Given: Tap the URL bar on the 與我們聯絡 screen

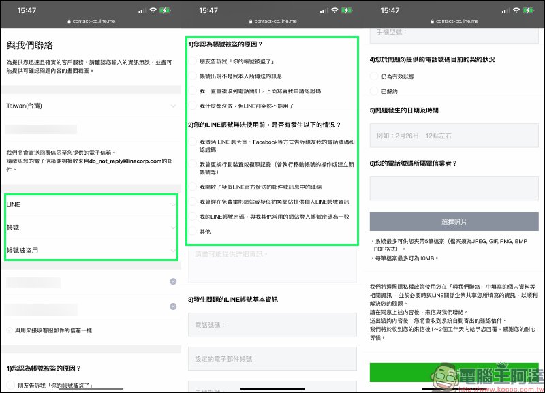Looking at the screenshot, I should point(91,21).
